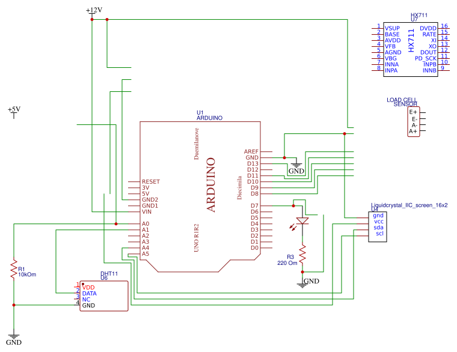
Task: Click the Arduino 'A5' pin label
Action: 146,254
